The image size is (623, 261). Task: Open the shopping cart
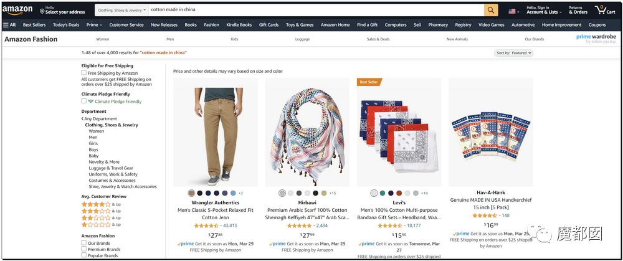[604, 10]
